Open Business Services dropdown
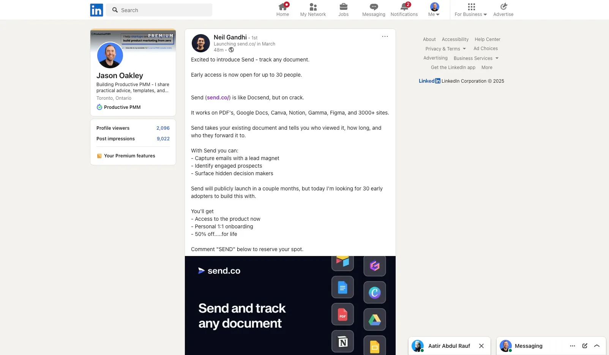This screenshot has height=355, width=609. tap(476, 58)
